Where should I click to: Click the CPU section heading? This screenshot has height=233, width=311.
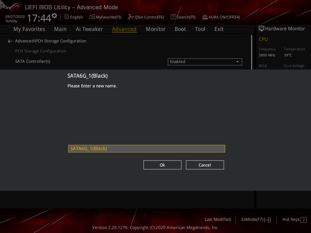click(263, 39)
